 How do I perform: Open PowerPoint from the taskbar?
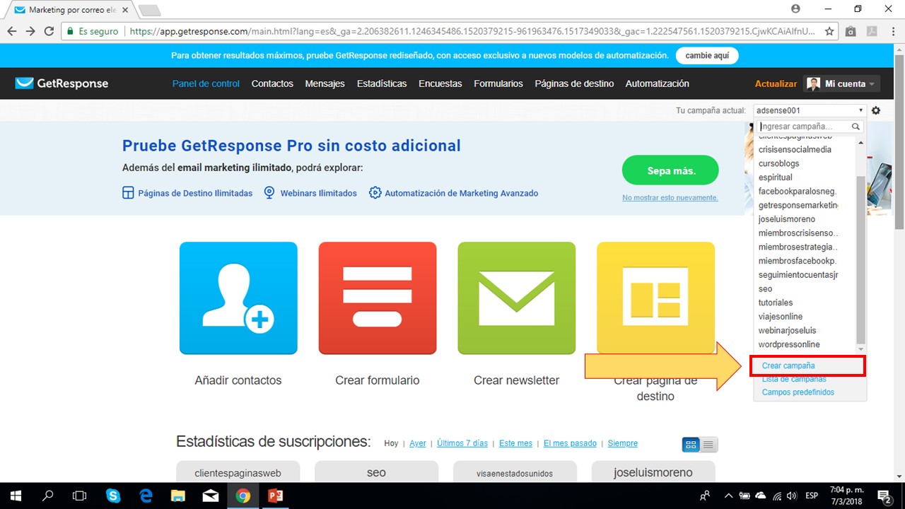[275, 496]
